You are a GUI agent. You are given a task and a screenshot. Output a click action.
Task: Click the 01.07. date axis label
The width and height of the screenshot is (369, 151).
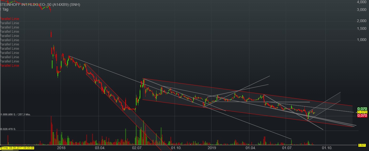pyautogui.click(x=287, y=148)
